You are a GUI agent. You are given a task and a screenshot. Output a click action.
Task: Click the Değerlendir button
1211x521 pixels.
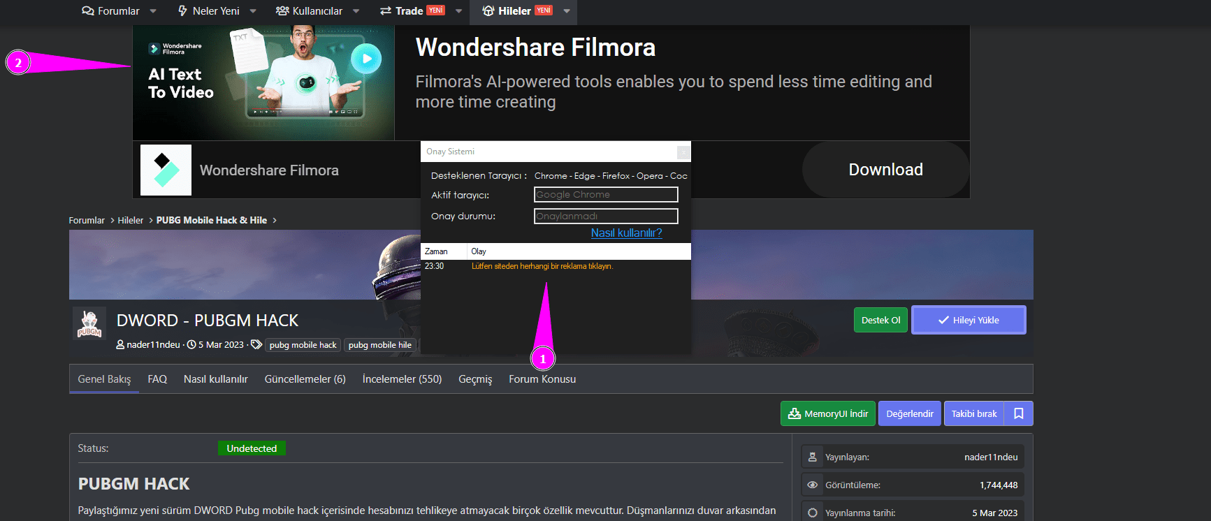910,413
